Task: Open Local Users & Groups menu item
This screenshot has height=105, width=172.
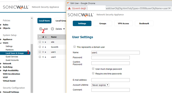Action: coord(15,53)
